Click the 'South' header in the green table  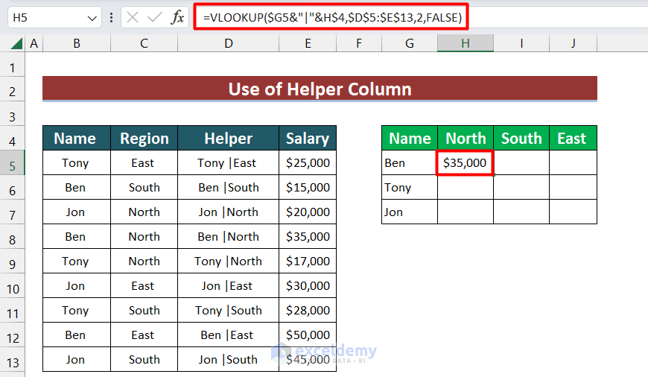click(x=521, y=138)
